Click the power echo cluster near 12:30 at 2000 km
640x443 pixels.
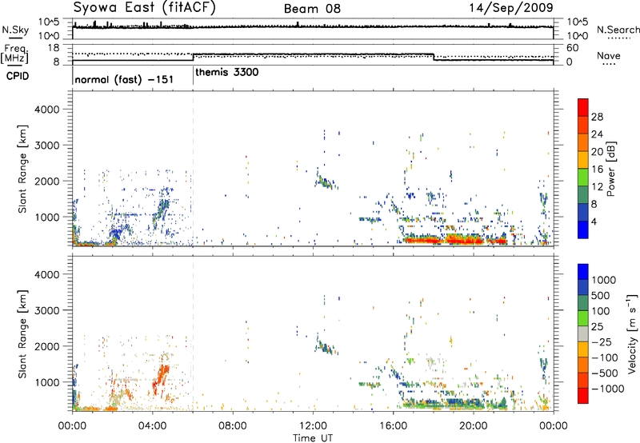coord(326,182)
